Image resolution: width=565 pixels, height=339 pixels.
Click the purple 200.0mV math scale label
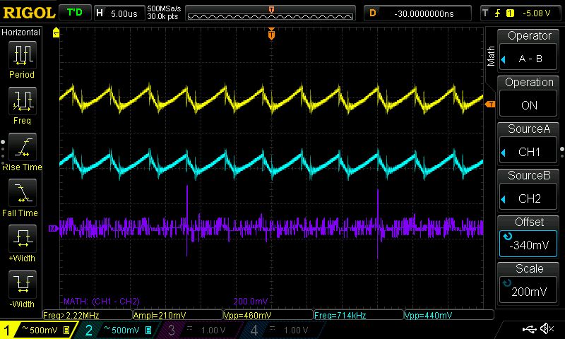[251, 301]
